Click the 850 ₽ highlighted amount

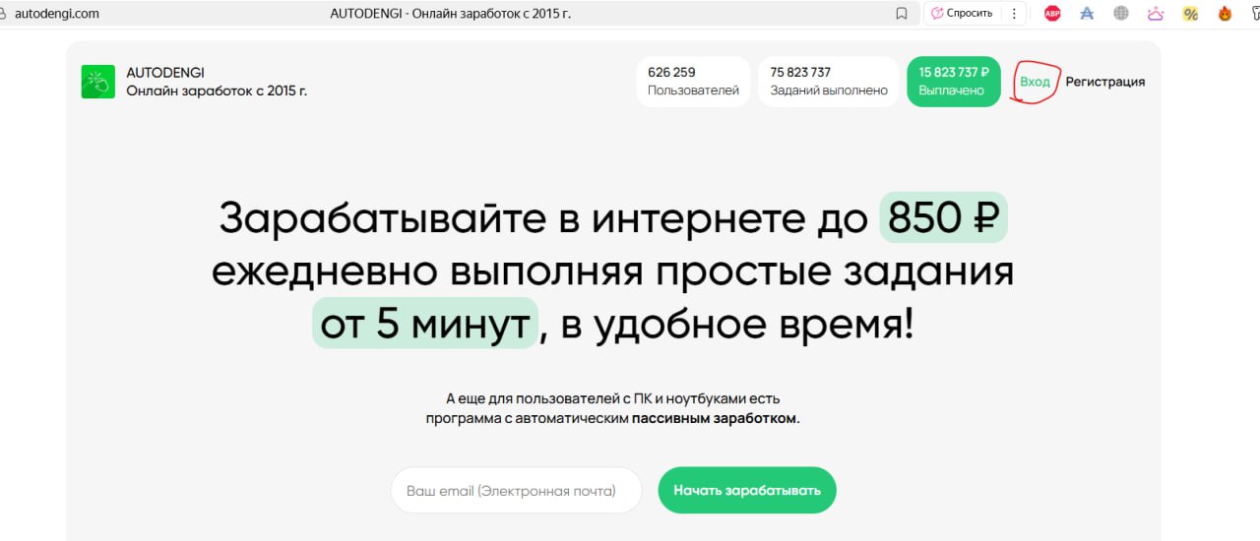coord(943,217)
